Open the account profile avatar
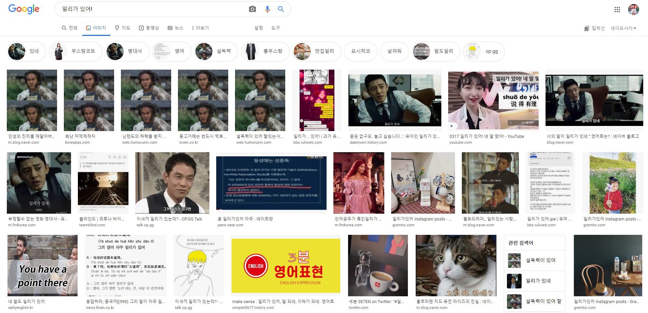648x313 pixels. tap(634, 10)
